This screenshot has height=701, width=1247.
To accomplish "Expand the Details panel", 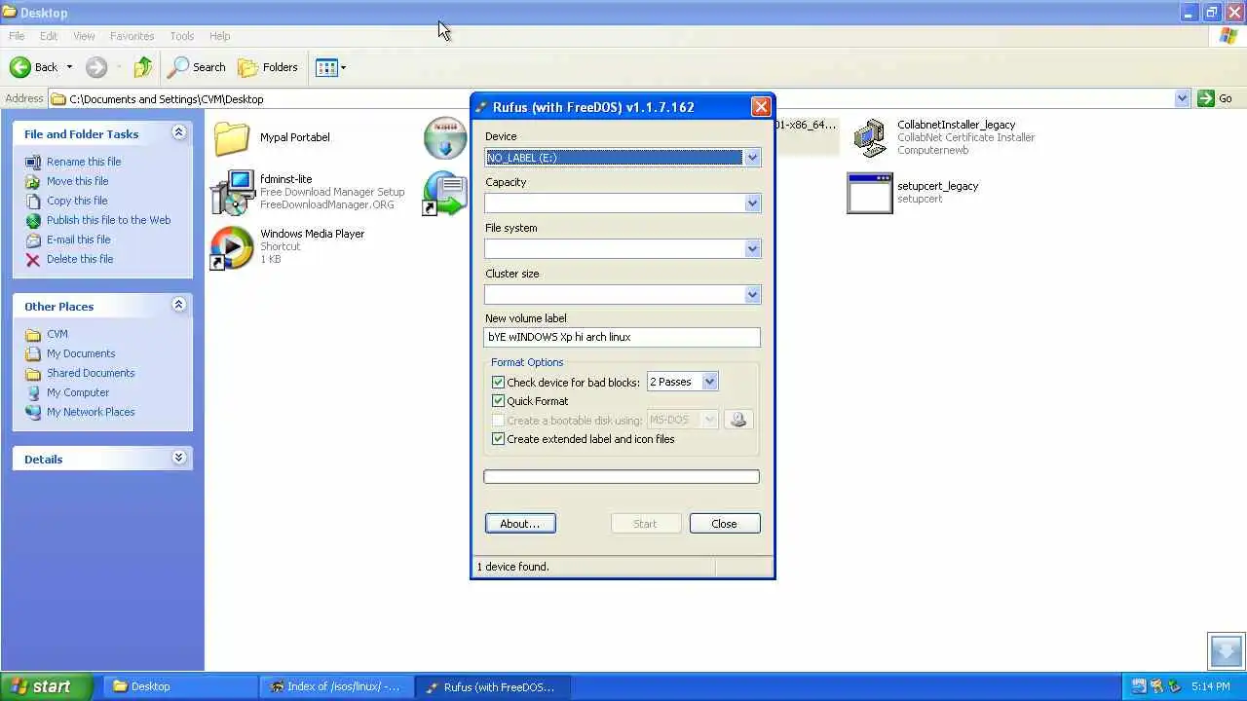I will coord(178,458).
